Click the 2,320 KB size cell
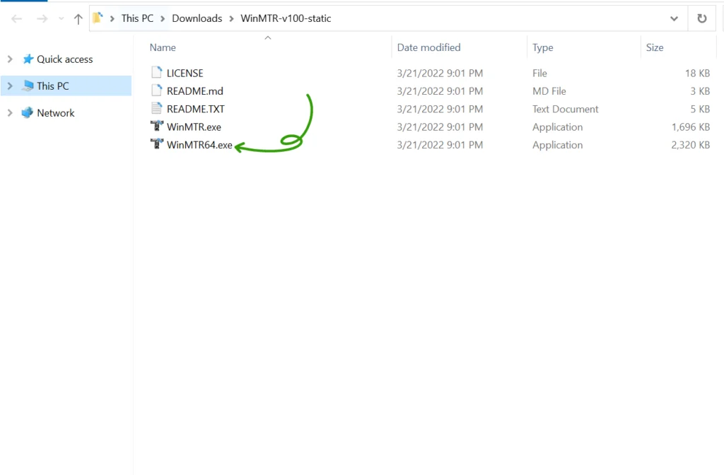This screenshot has height=475, width=724. (690, 145)
